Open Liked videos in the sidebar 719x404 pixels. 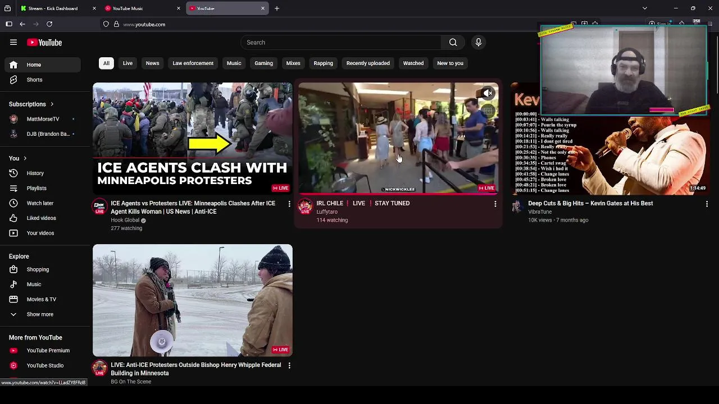pos(43,218)
